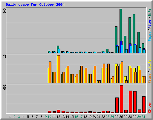Screen dimensions: 153x120
Task: Click the orange Sites bar for day 10
Action: [x=50, y=72]
